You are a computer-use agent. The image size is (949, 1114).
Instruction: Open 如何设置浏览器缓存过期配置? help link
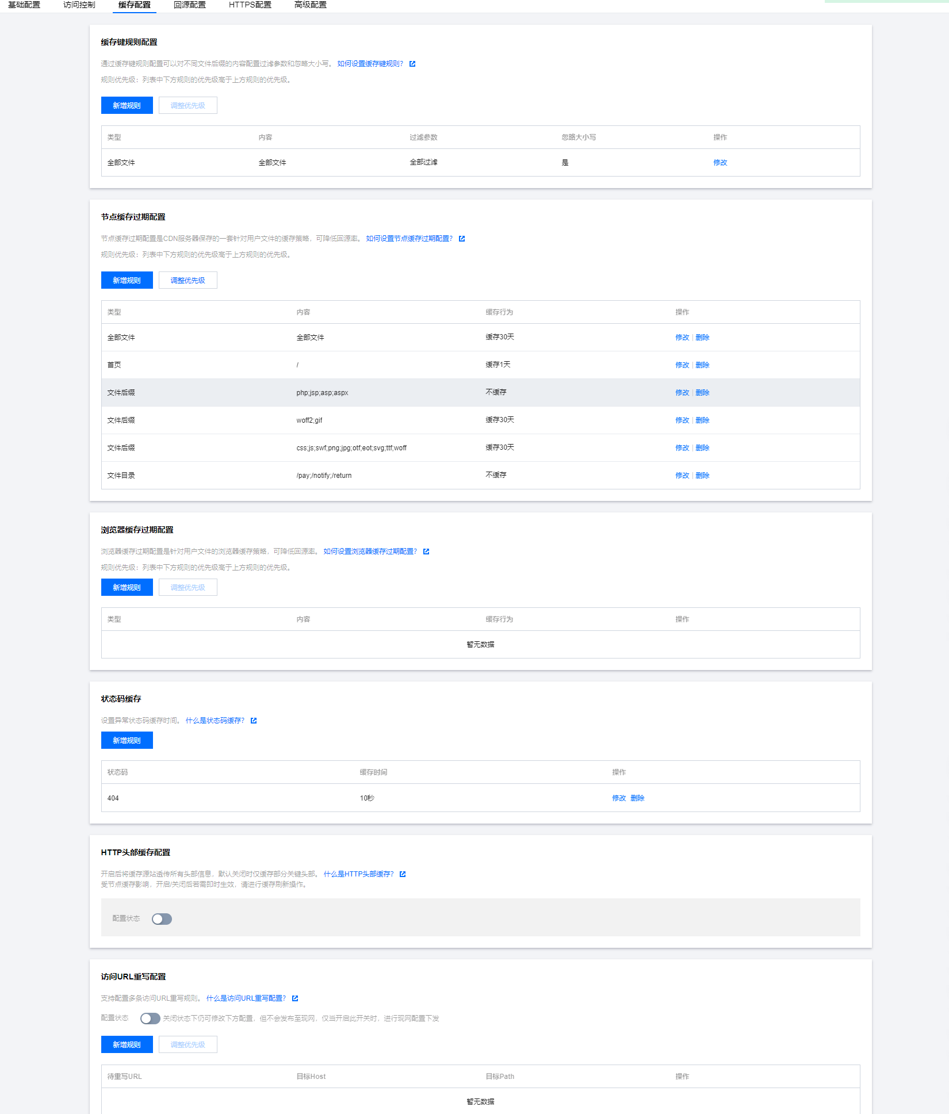(370, 552)
